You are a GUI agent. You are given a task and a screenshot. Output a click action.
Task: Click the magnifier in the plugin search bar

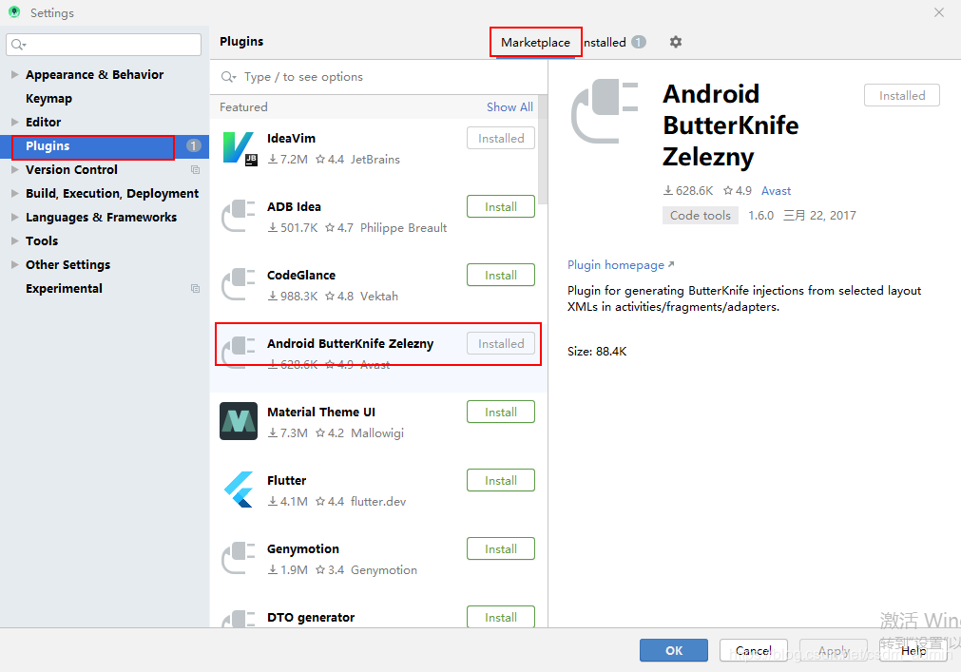(x=228, y=76)
